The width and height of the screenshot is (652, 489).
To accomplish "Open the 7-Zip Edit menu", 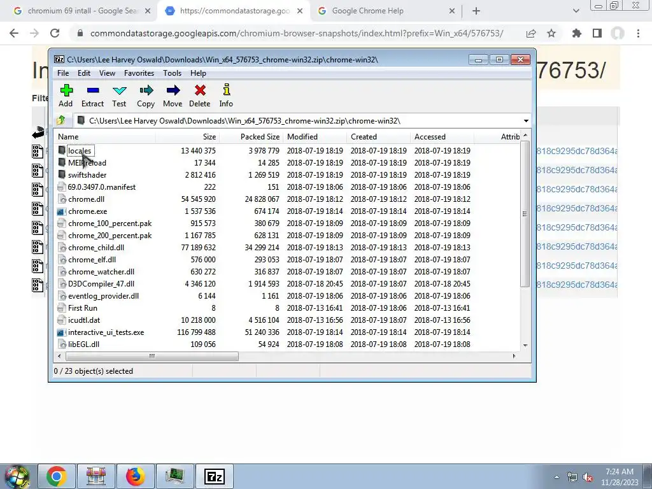I will pyautogui.click(x=84, y=73).
